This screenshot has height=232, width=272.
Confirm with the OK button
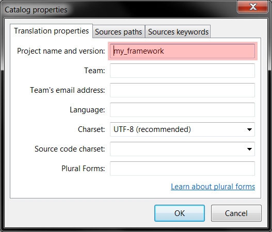point(180,213)
